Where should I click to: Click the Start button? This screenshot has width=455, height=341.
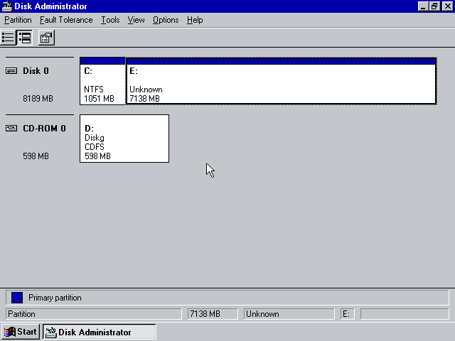[x=21, y=332]
